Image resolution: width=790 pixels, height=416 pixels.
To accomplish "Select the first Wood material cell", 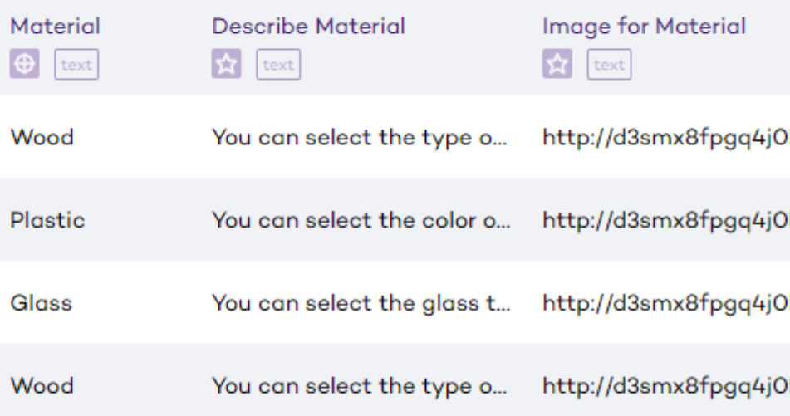I will click(42, 137).
